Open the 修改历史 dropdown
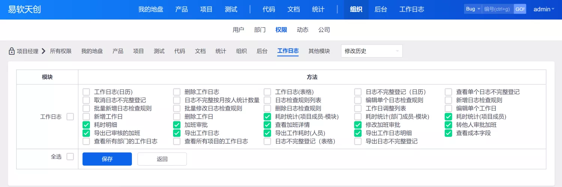The width and height of the screenshot is (562, 187). pyautogui.click(x=372, y=51)
